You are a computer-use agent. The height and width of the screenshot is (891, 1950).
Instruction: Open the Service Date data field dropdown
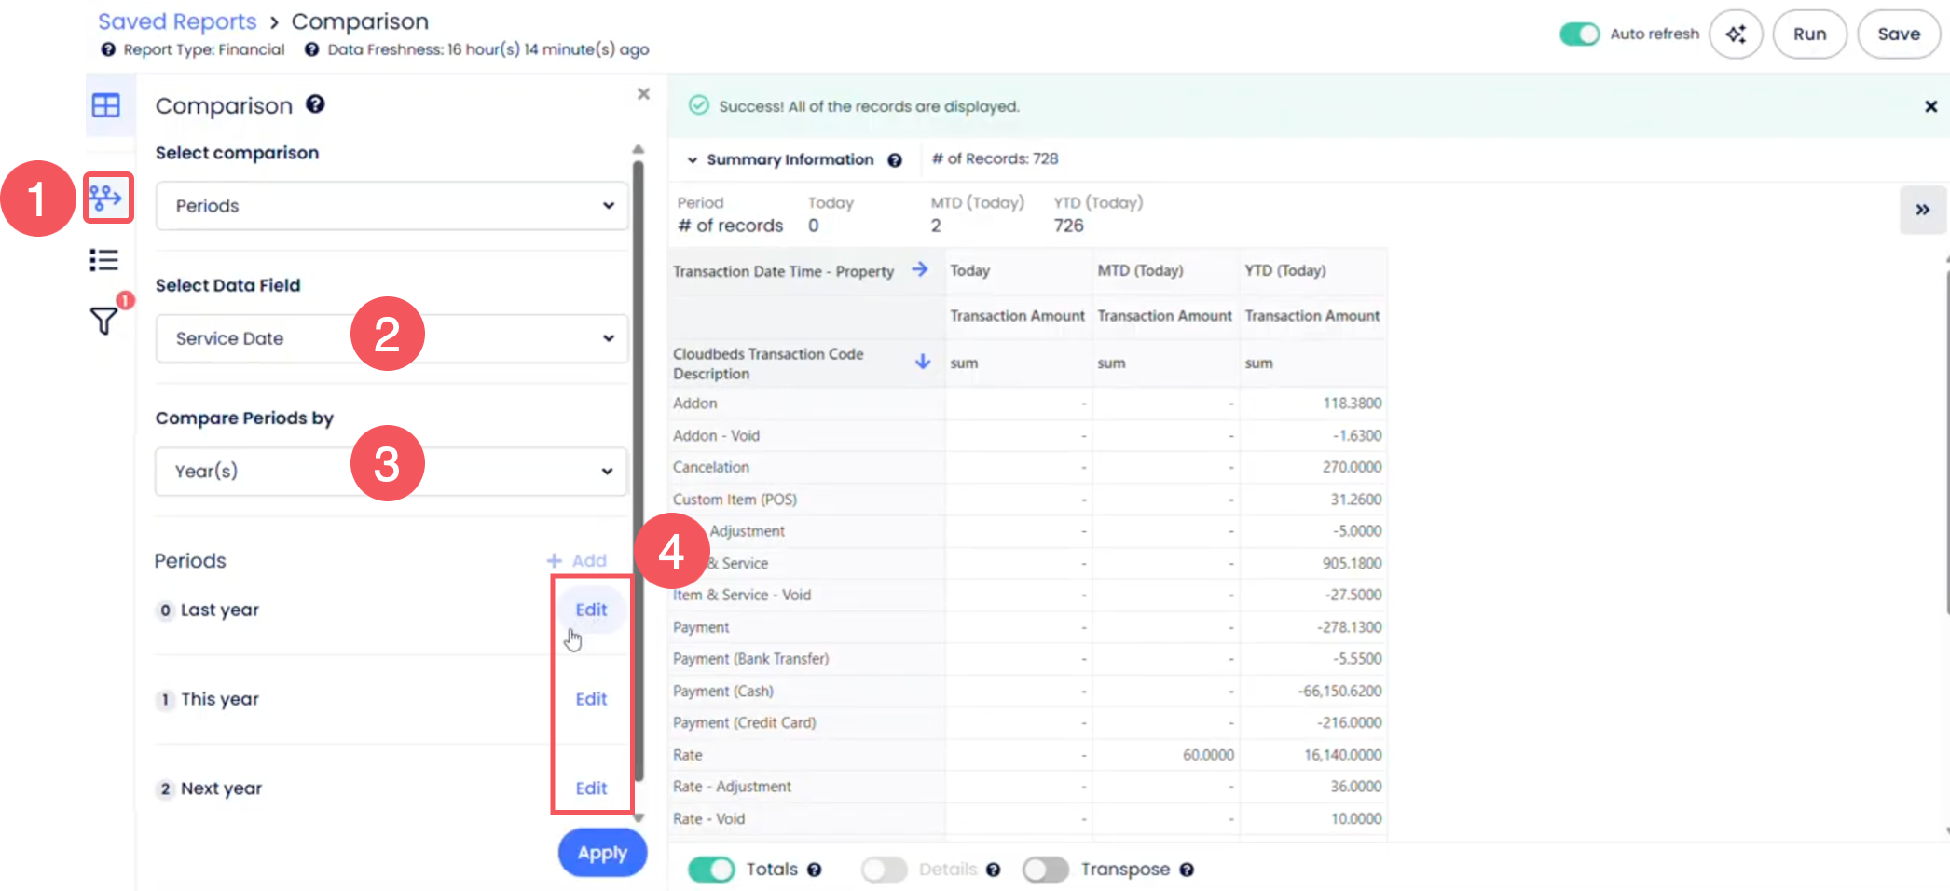point(391,338)
